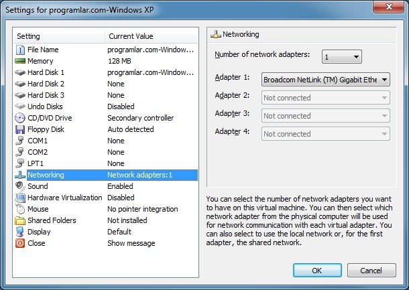Click the Hard Disk 3 drive icon
Screen dimensions: 409x290
click(20, 95)
